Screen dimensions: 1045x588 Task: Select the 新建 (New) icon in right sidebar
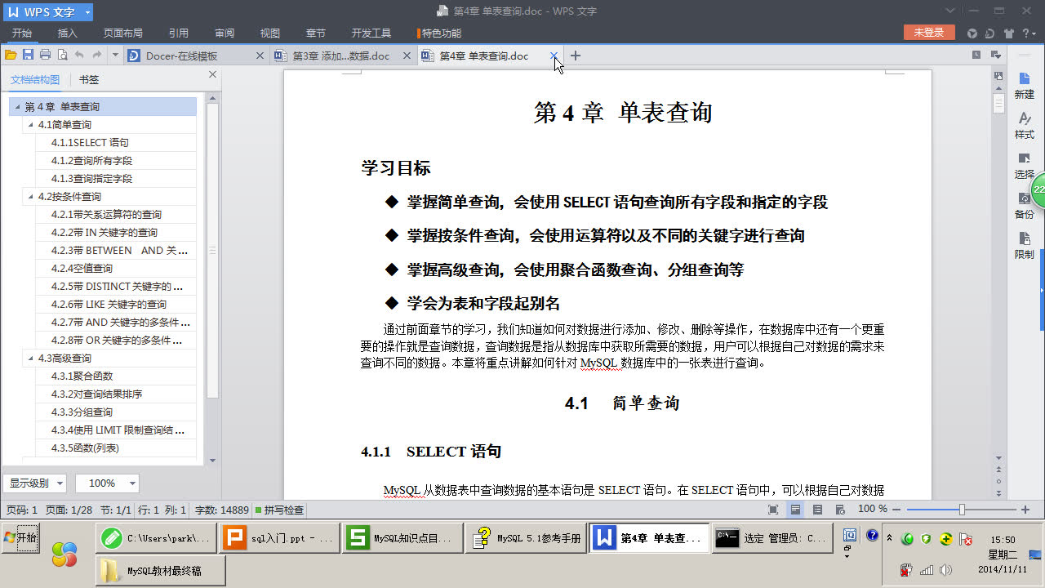coord(1023,86)
